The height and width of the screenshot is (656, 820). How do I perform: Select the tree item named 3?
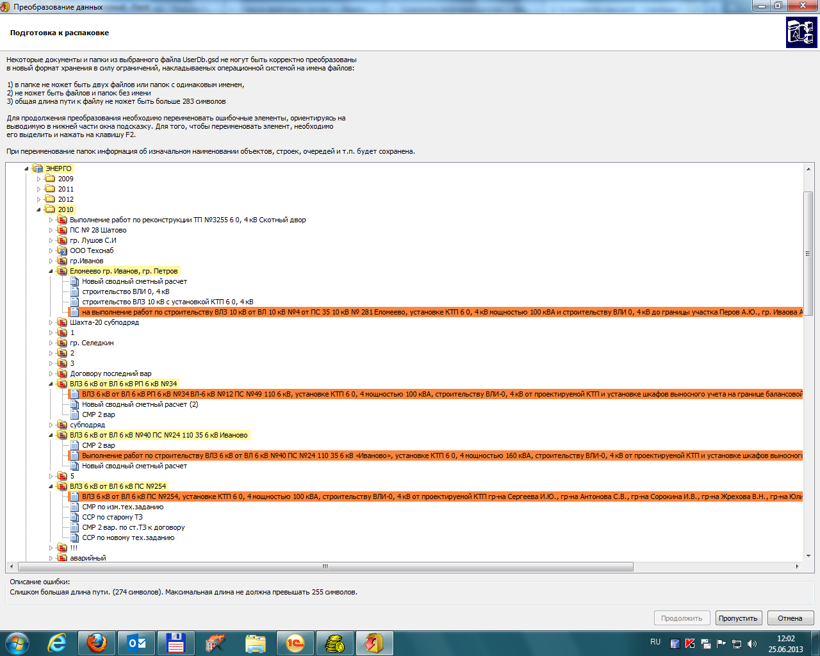72,363
